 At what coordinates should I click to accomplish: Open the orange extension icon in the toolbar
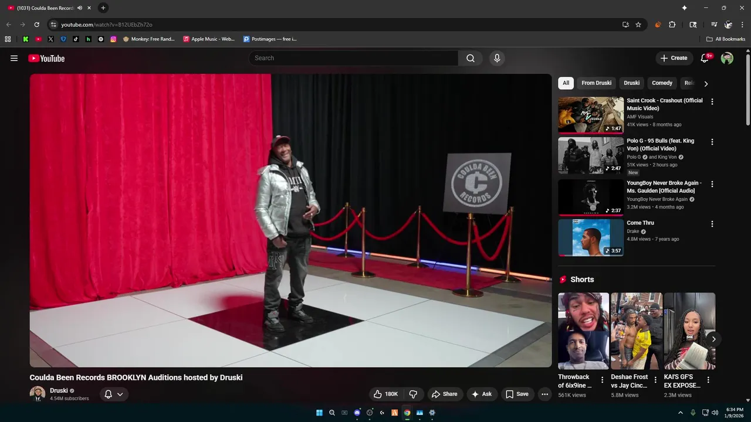click(x=658, y=25)
